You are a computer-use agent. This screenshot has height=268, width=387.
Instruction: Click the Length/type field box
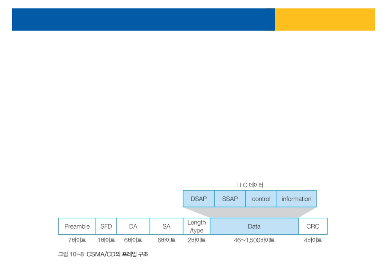point(196,226)
